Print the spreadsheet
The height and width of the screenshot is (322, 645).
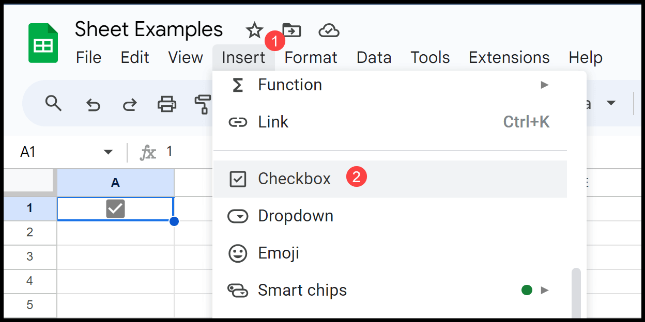pyautogui.click(x=166, y=104)
